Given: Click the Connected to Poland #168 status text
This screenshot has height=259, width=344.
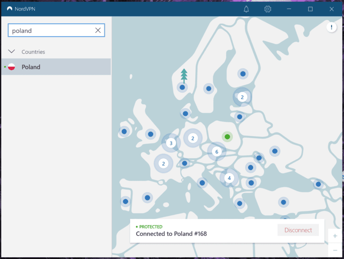Looking at the screenshot, I should [171, 234].
